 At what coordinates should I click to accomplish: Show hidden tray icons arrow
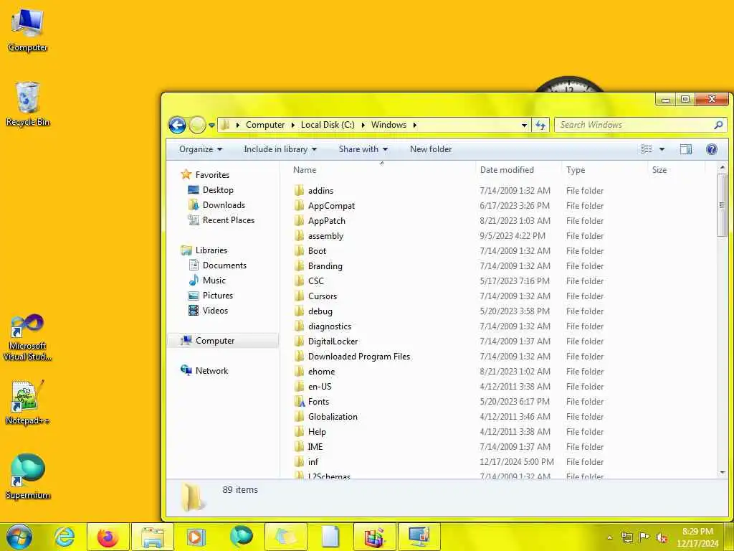pos(609,537)
